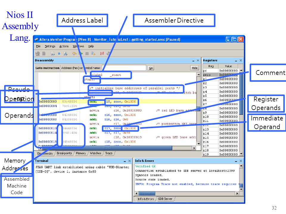Click the Value column header

(229, 66)
